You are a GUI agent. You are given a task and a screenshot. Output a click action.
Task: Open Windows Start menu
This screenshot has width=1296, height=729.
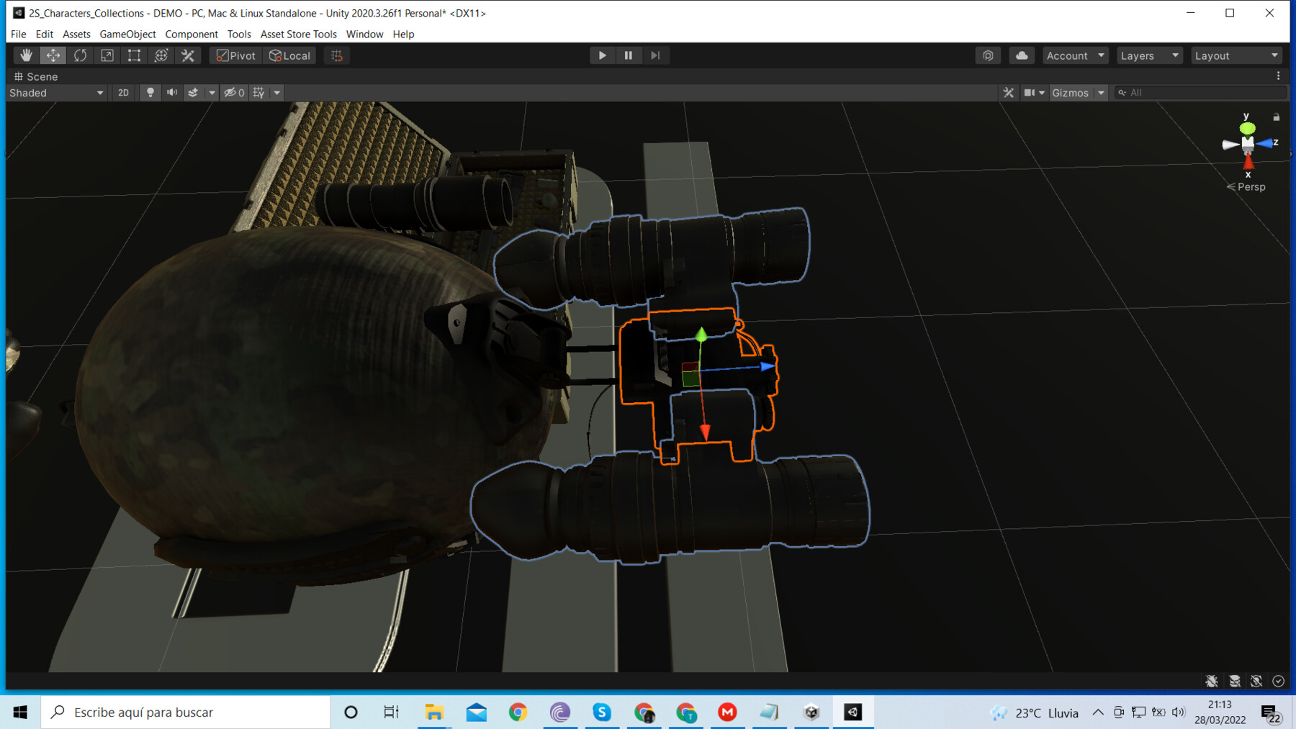tap(20, 712)
